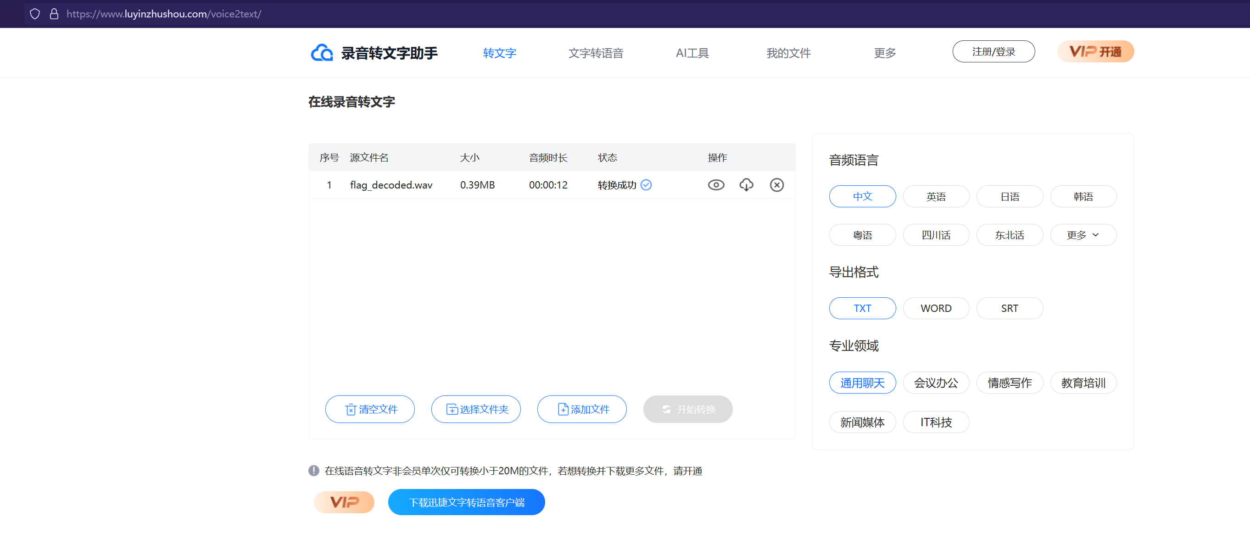Click 下载迅捷文字转语音客户端 button
The image size is (1250, 539).
[466, 502]
